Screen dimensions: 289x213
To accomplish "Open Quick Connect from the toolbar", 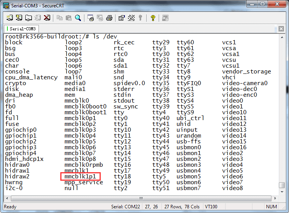I will tap(19, 18).
